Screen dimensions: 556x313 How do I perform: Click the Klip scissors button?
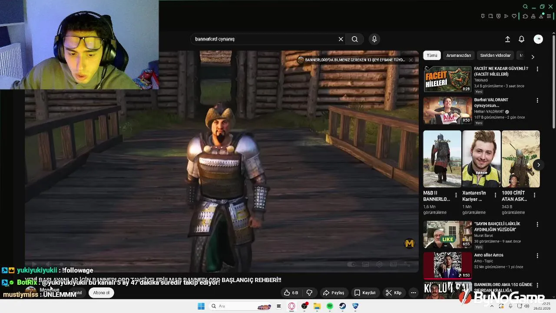(394, 293)
